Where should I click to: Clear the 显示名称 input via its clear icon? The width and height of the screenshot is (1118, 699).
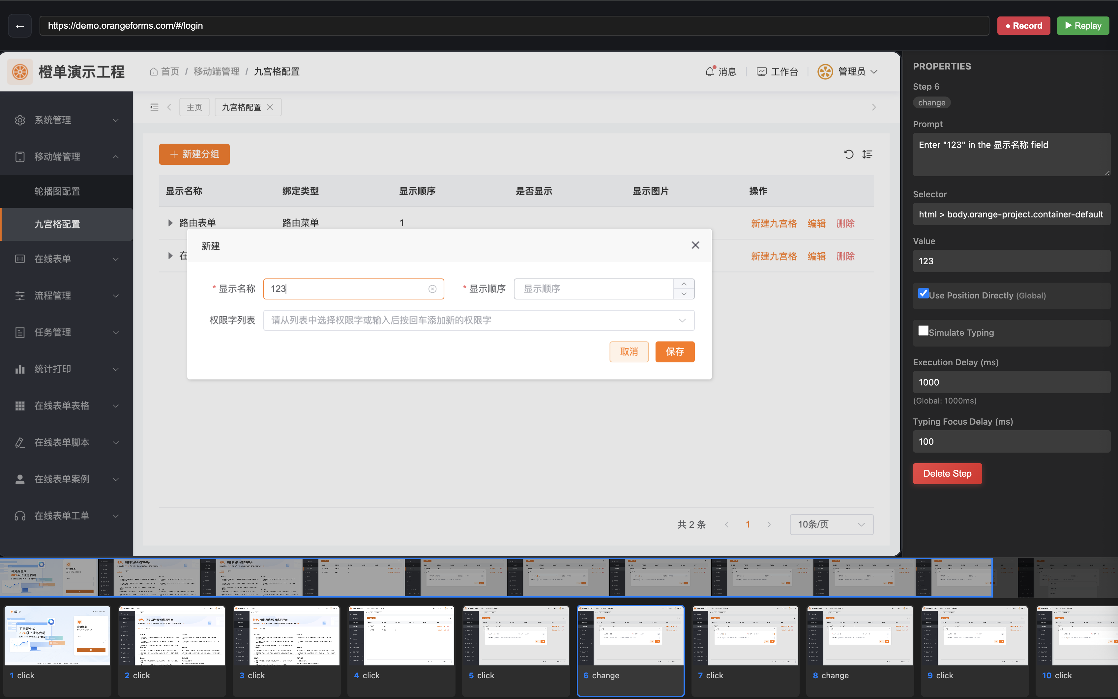pos(432,289)
